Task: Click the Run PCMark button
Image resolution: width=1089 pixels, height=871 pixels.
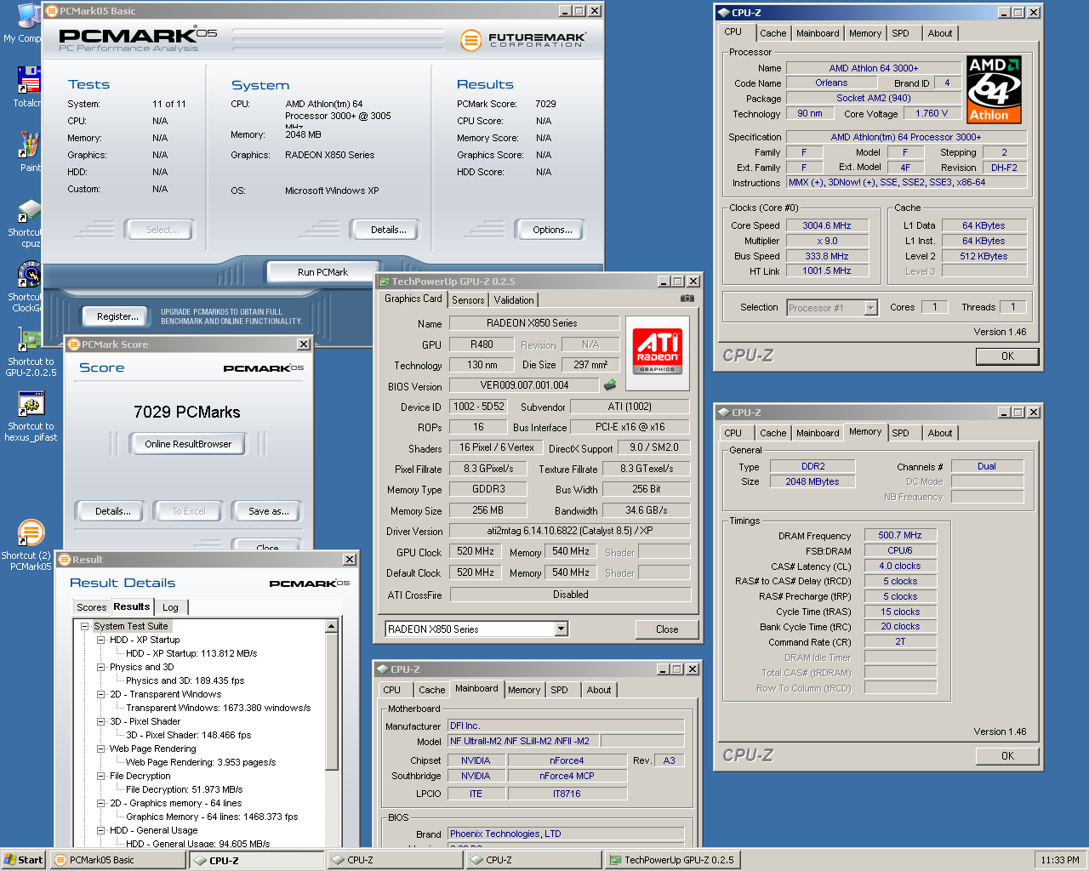Action: coord(322,272)
